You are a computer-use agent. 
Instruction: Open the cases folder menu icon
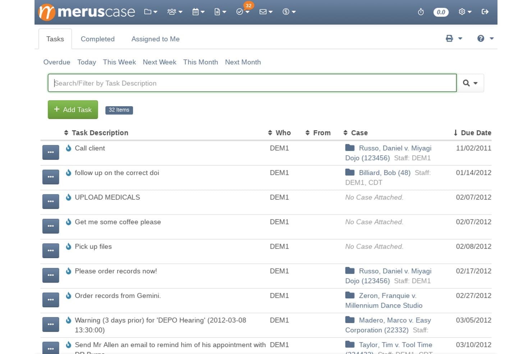[x=151, y=12]
